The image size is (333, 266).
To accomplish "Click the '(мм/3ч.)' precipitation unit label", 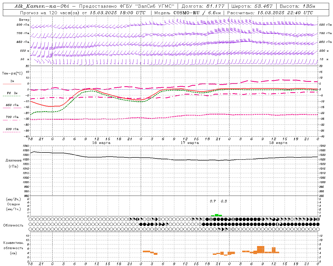I will pyautogui.click(x=14, y=199).
